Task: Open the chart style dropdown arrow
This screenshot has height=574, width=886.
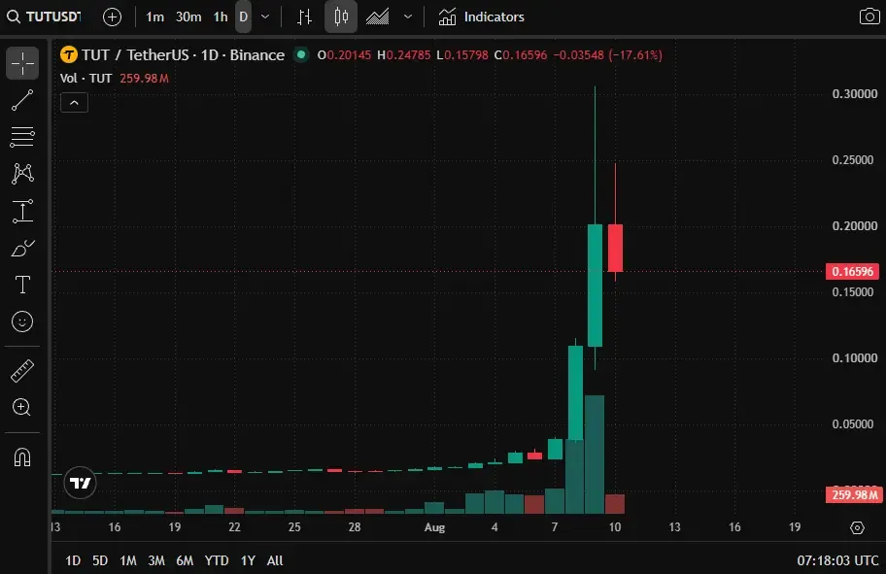Action: pyautogui.click(x=407, y=17)
